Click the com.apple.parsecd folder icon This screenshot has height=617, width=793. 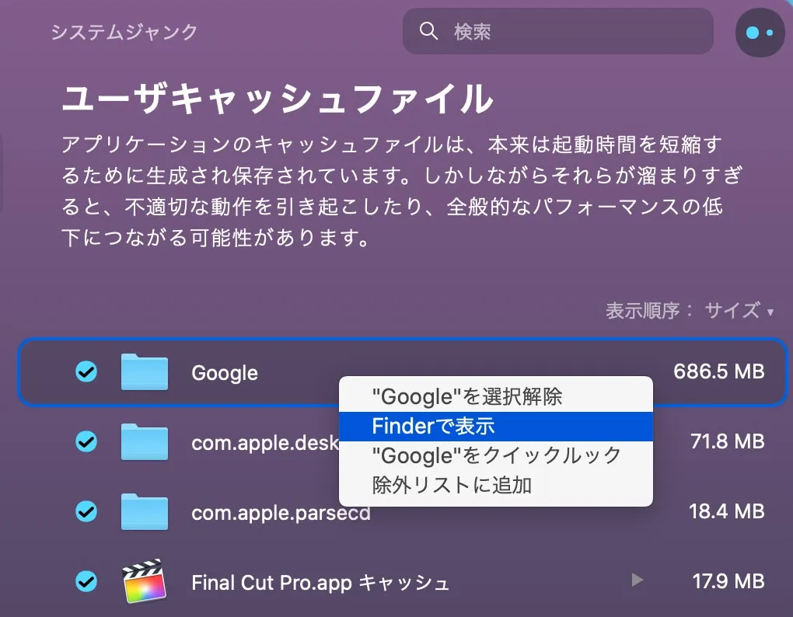(145, 511)
